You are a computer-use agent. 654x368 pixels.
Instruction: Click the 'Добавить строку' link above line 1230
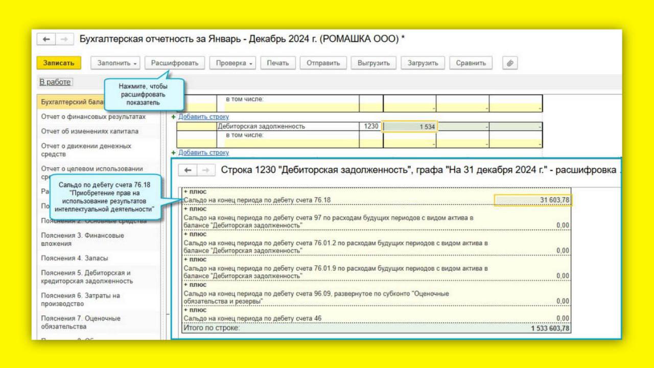coord(203,117)
